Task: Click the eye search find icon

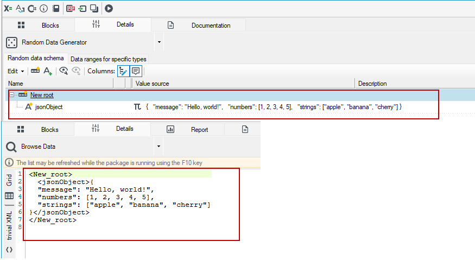Action: 64,71
